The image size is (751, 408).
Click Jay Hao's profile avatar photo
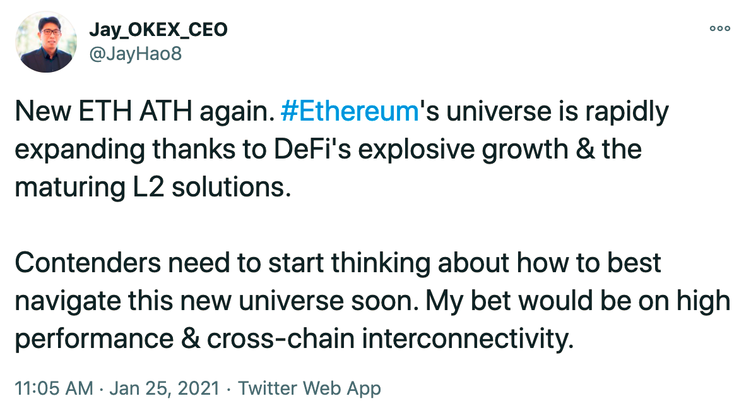point(46,42)
